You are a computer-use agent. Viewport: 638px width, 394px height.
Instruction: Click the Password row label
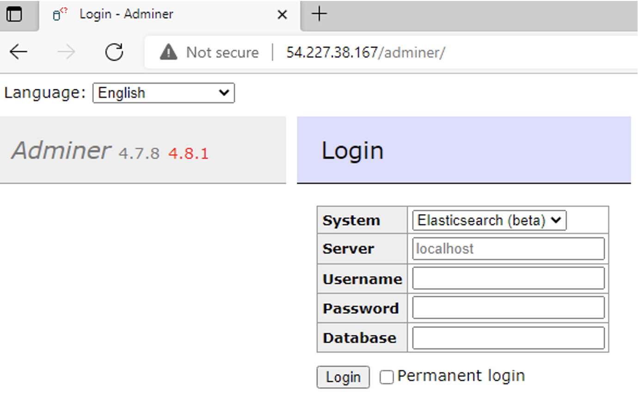coord(361,308)
